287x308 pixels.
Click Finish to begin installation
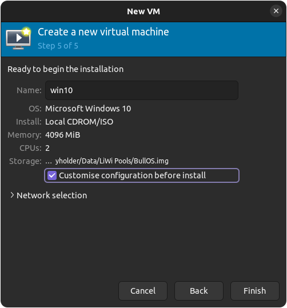(255, 291)
